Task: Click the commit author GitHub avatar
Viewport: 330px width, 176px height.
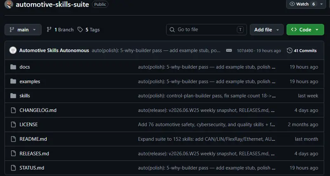Action: (13, 50)
